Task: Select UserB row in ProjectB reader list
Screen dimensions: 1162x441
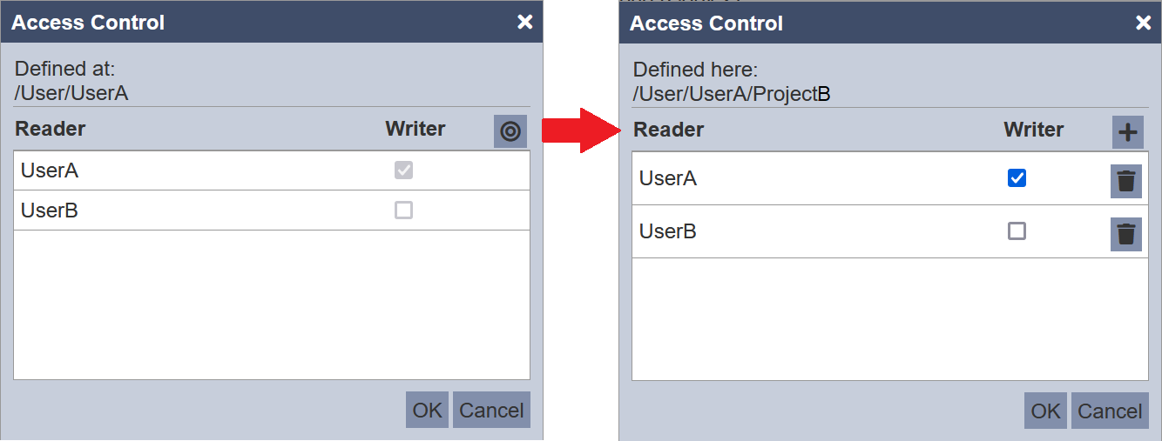Action: [890, 231]
